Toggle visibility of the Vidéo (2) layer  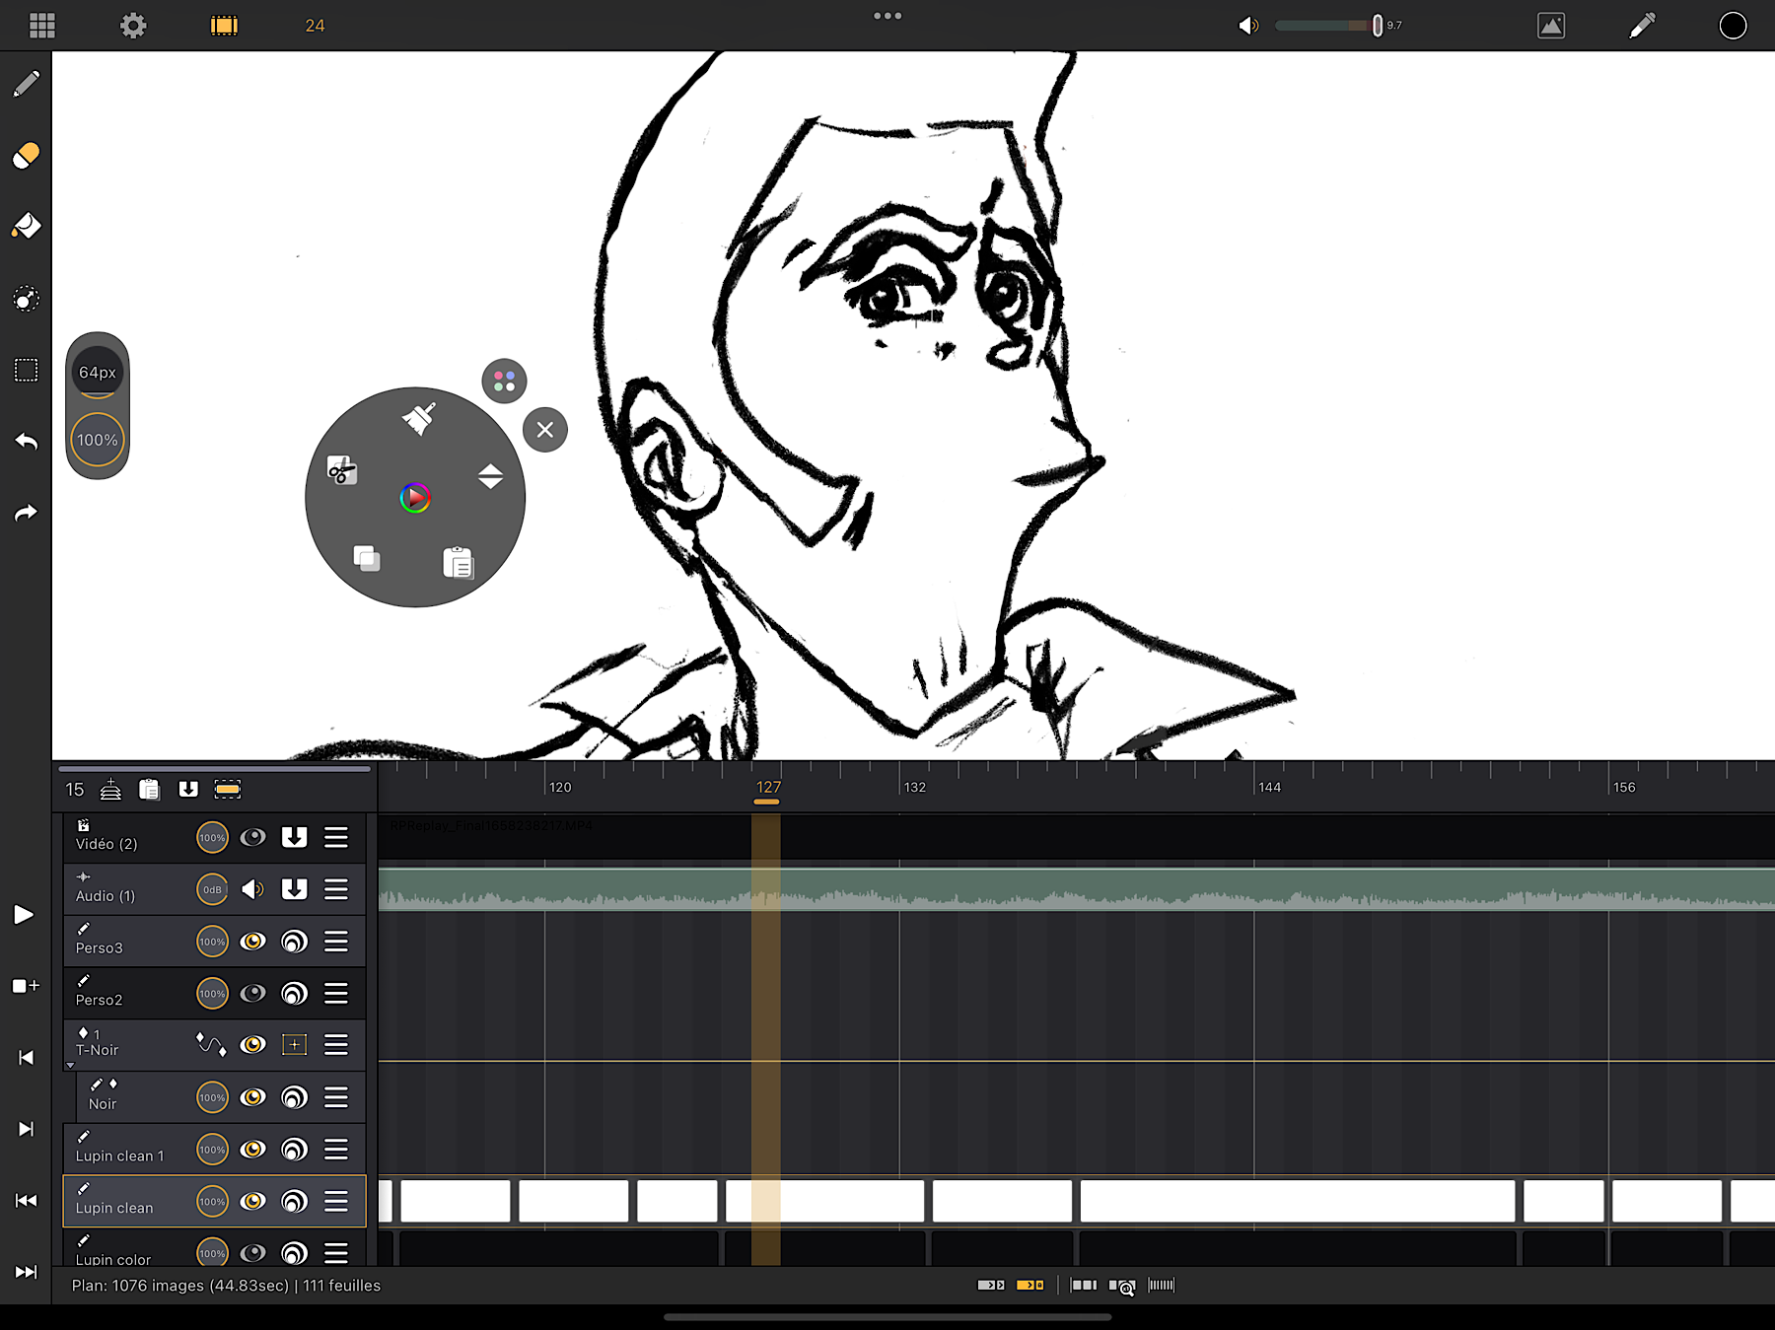point(253,837)
